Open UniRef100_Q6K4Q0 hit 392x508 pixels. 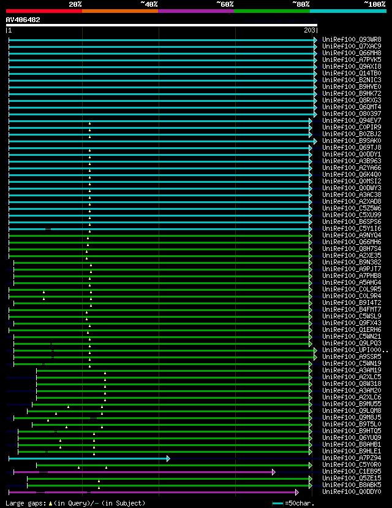coord(352,175)
